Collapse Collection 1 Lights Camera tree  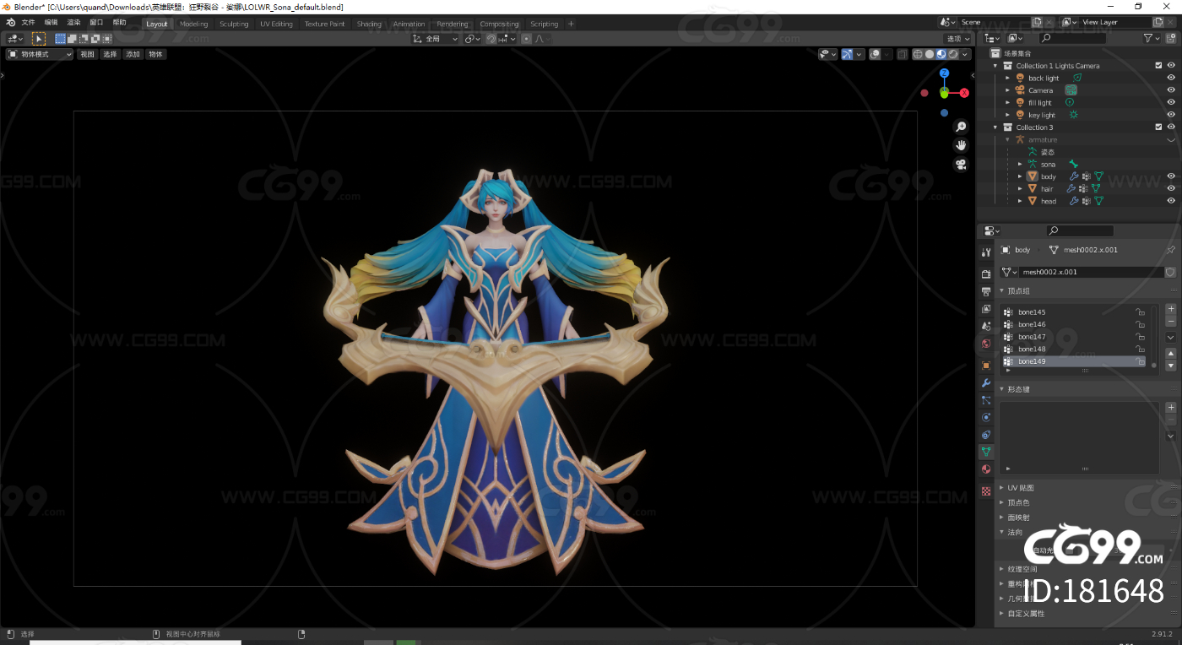995,65
